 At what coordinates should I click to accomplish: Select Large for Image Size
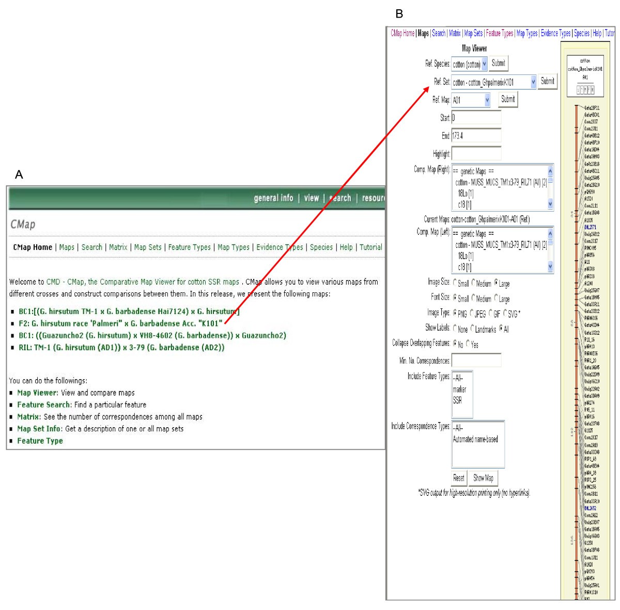[x=496, y=283]
